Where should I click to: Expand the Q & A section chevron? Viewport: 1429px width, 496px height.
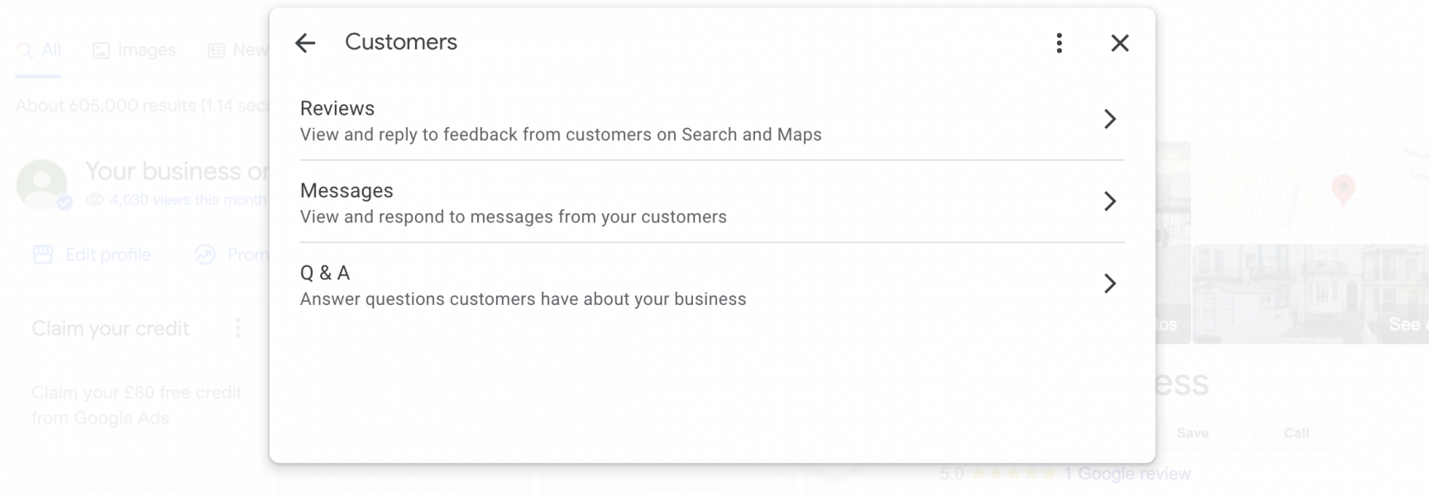point(1111,284)
